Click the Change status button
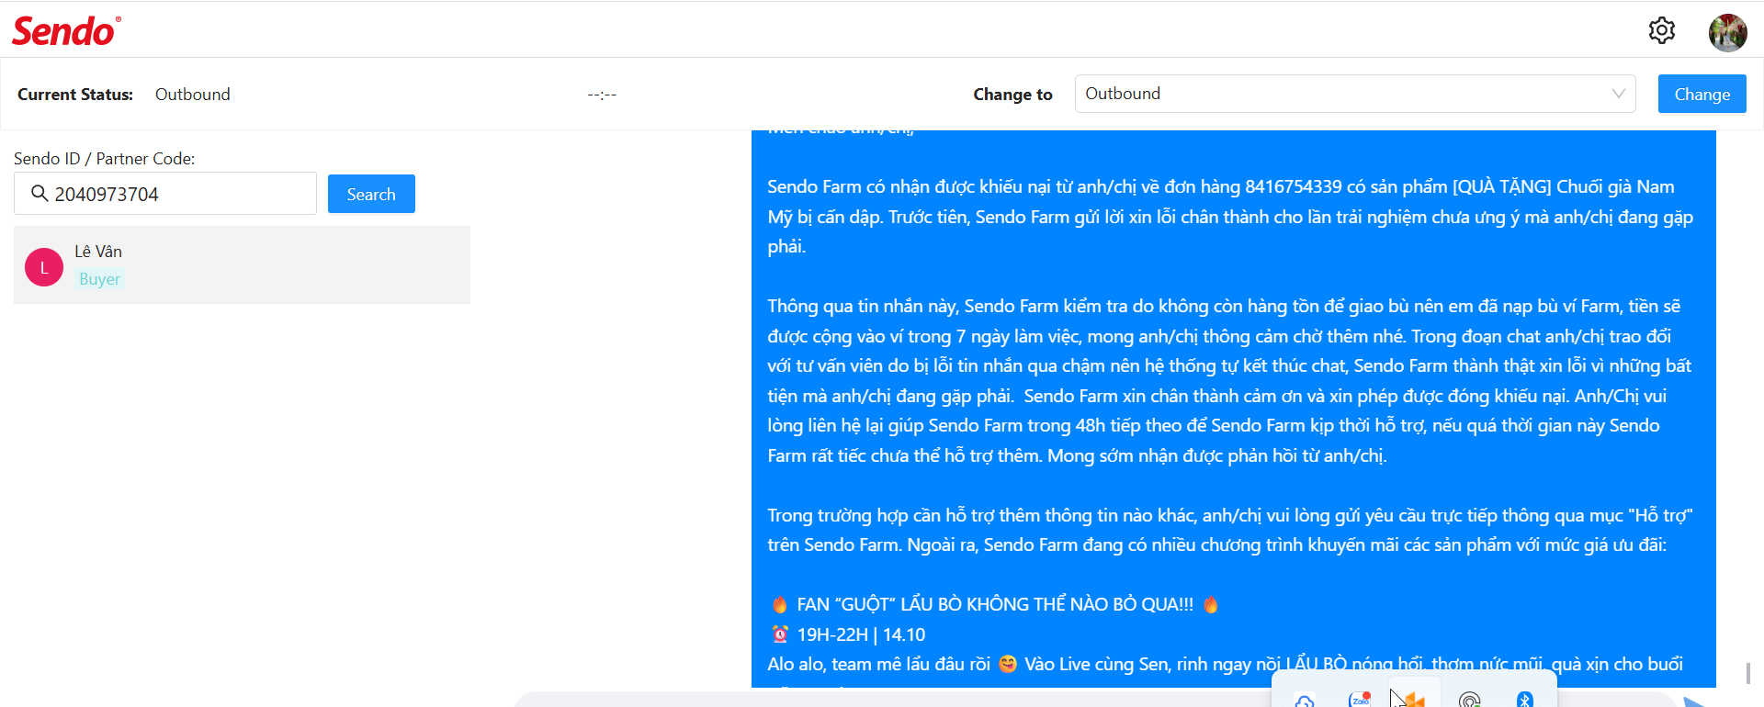The height and width of the screenshot is (707, 1764). pos(1702,94)
